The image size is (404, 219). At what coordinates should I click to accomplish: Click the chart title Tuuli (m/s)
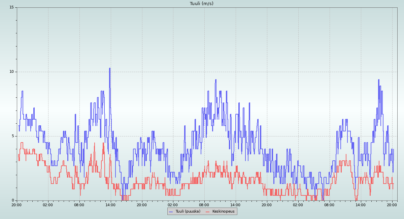click(201, 4)
